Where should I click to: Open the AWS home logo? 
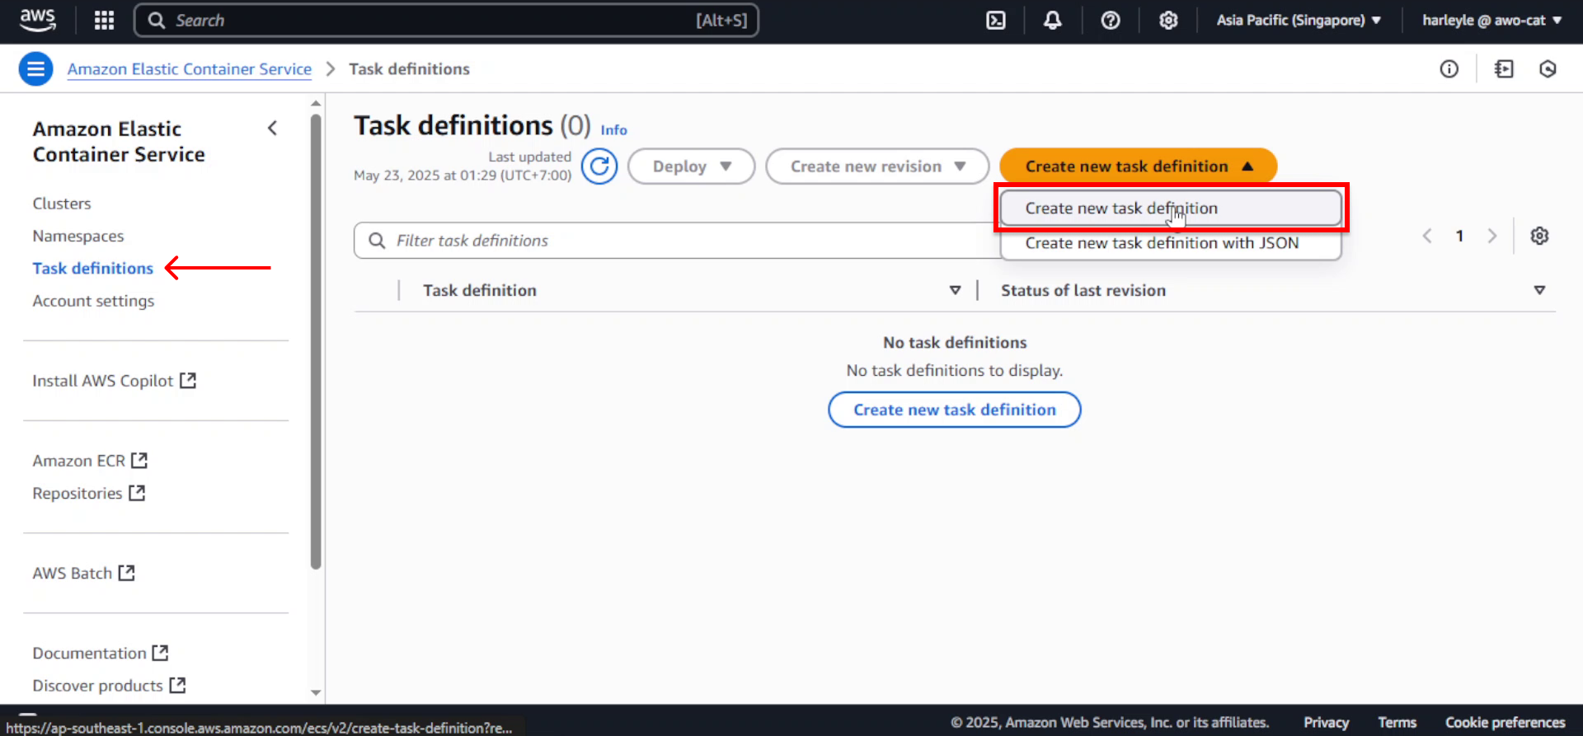[x=37, y=20]
